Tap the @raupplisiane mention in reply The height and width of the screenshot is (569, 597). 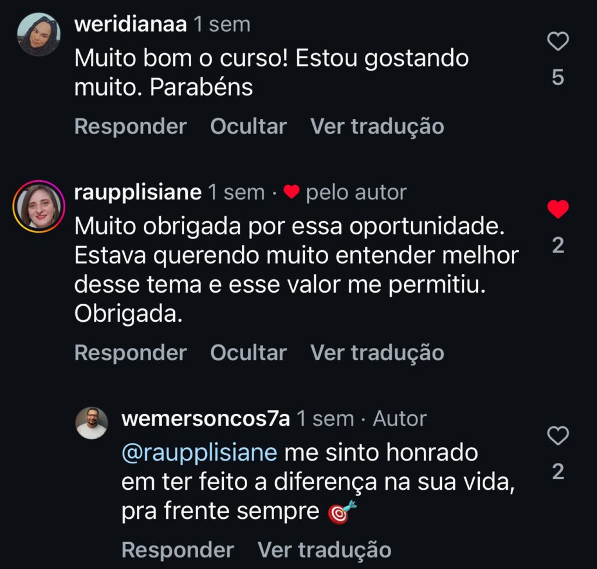[x=199, y=453]
